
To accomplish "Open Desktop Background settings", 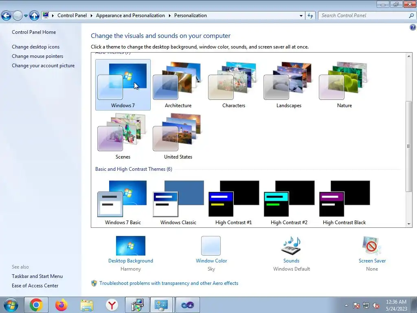I will pos(131,246).
